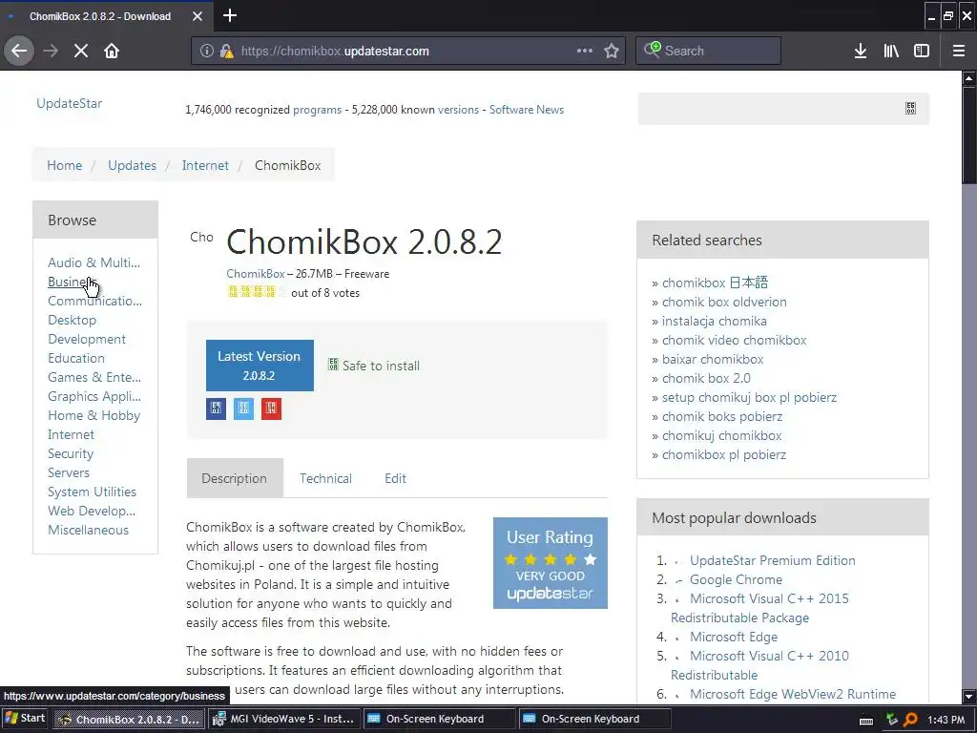Browse the Security category
This screenshot has height=733, width=977.
pyautogui.click(x=71, y=453)
